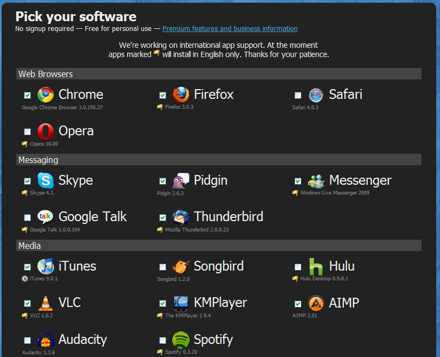
Task: Deselect the Firefox checkbox
Action: pos(163,96)
